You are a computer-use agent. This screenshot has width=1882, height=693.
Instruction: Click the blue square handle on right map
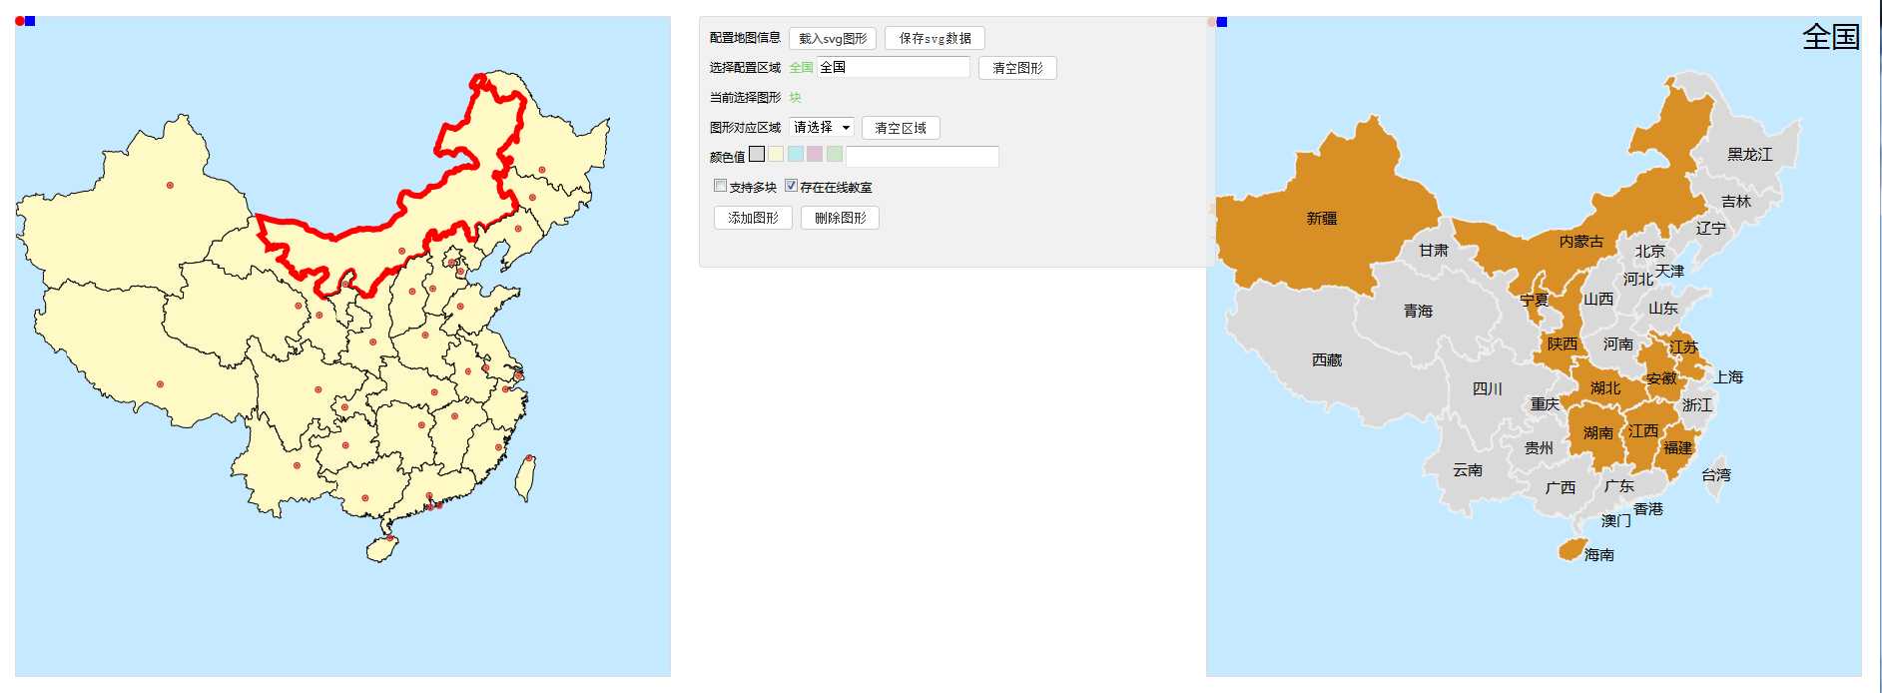point(1222,22)
